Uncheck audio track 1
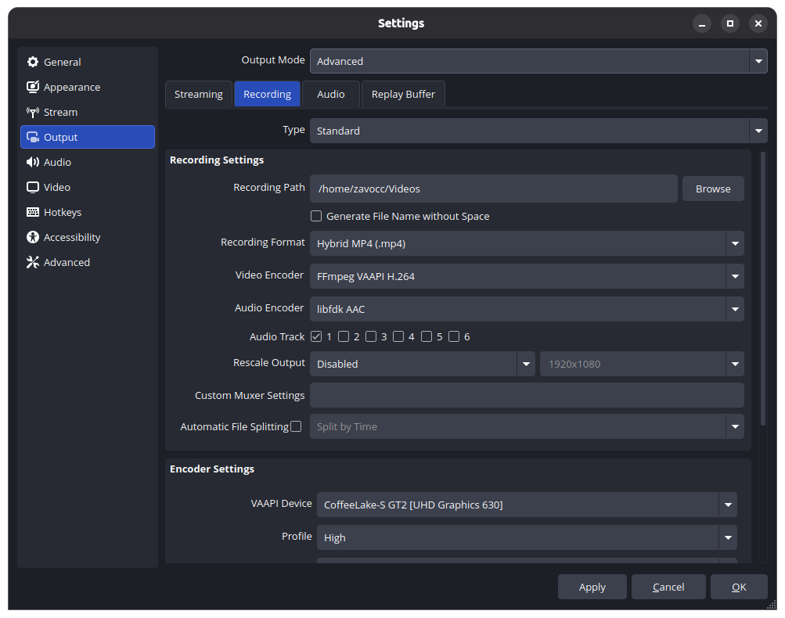The image size is (785, 618). tap(316, 336)
